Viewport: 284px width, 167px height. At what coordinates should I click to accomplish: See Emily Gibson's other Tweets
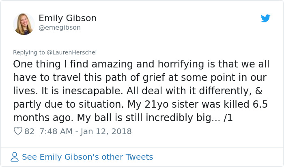coord(87,157)
